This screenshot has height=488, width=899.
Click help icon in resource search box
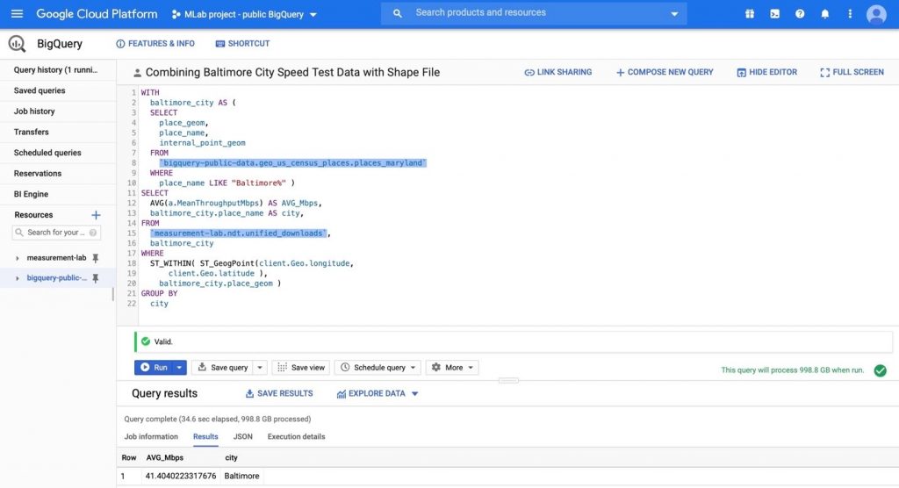pyautogui.click(x=93, y=233)
